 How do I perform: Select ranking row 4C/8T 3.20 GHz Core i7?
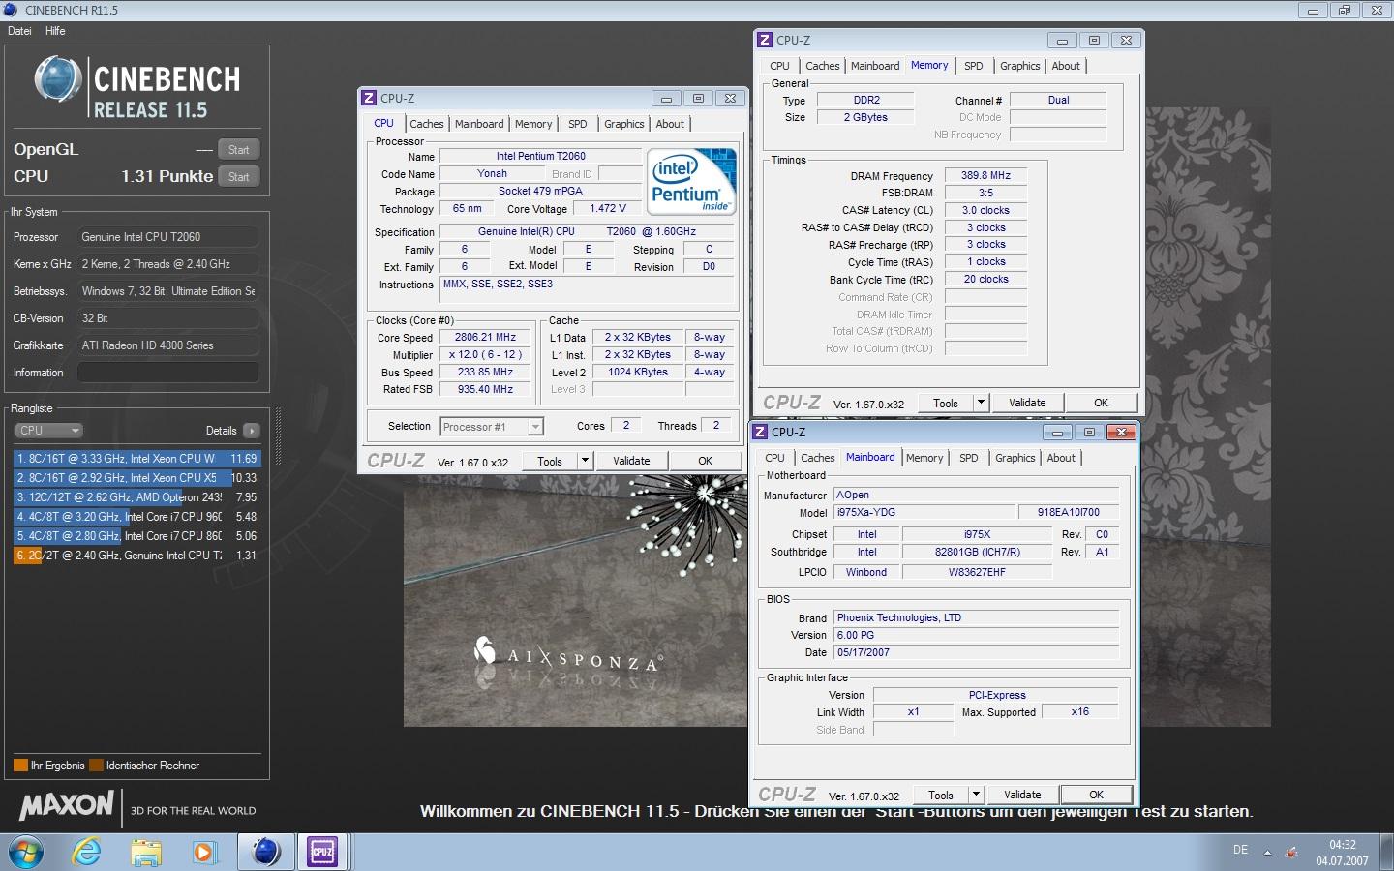tap(136, 517)
